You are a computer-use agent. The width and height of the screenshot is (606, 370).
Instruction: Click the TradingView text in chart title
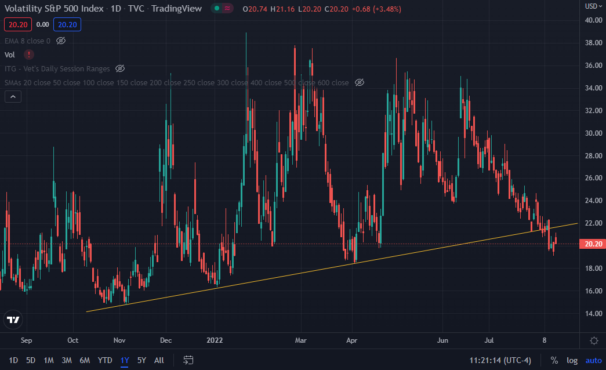177,9
